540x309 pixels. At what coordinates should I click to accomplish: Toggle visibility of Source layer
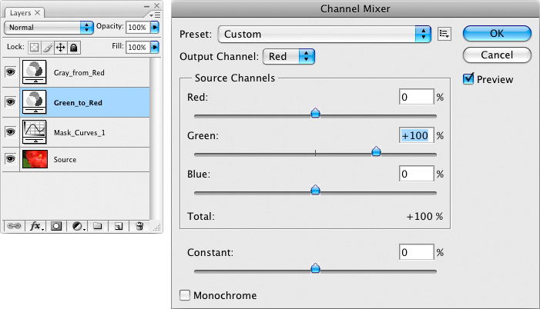(10, 159)
